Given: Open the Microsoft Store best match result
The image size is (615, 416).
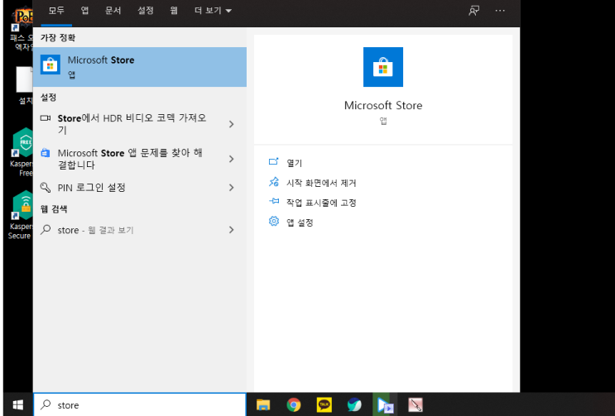Looking at the screenshot, I should [x=140, y=67].
